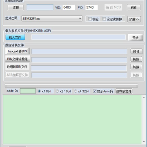147x147 pixels.
Task: Click the PID field showing 5740
Action: [x=91, y=7]
